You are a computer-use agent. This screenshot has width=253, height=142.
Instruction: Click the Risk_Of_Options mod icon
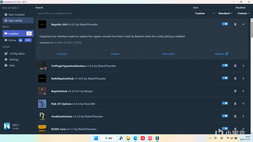pos(42,104)
